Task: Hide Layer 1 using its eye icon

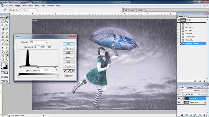Action: click(x=179, y=98)
